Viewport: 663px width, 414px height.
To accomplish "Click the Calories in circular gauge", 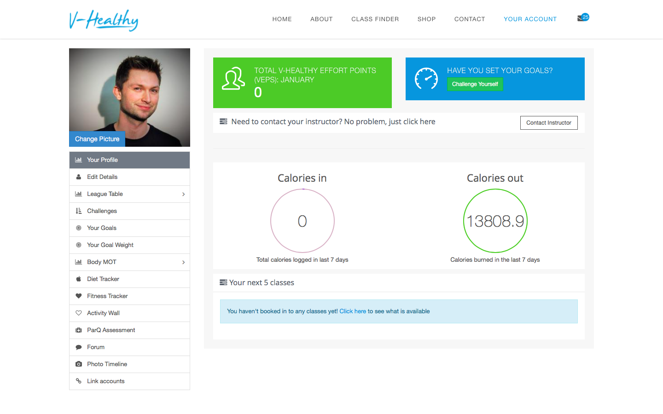I will click(302, 221).
